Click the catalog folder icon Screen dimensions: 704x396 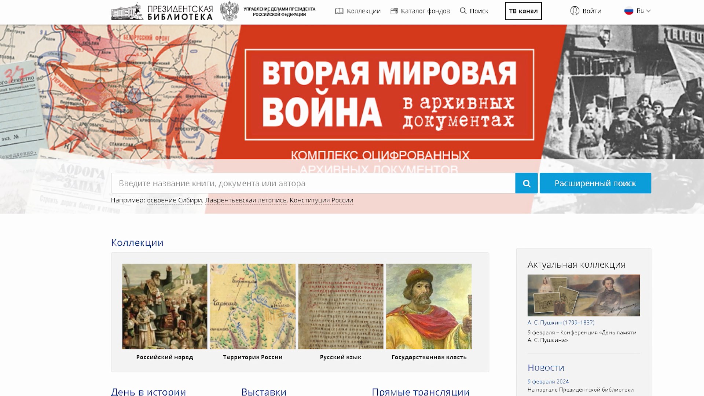click(394, 11)
